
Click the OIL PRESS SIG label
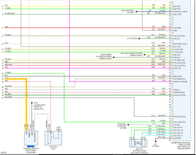179,79
